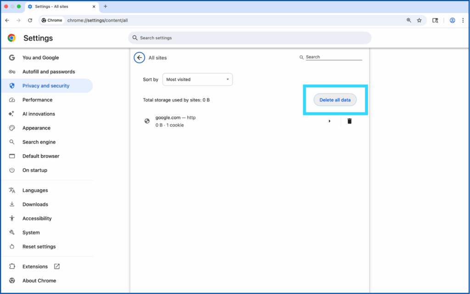
Task: Open a new tab with plus icon
Action: (106, 6)
